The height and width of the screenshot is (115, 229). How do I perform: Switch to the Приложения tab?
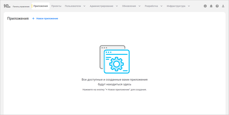coord(40,6)
